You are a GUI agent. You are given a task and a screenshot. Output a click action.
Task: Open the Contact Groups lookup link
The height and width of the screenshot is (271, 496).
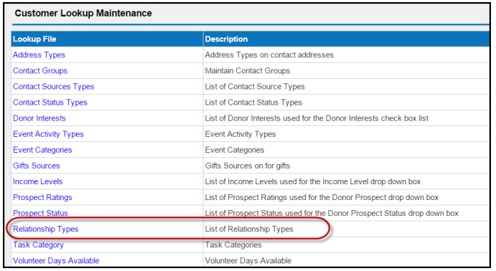pos(40,71)
